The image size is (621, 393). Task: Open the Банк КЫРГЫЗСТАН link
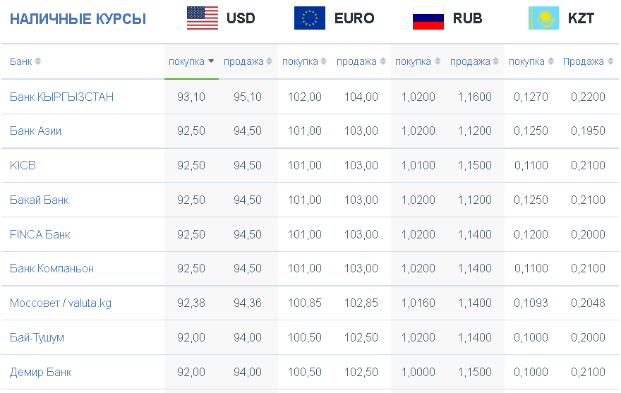pyautogui.click(x=62, y=97)
